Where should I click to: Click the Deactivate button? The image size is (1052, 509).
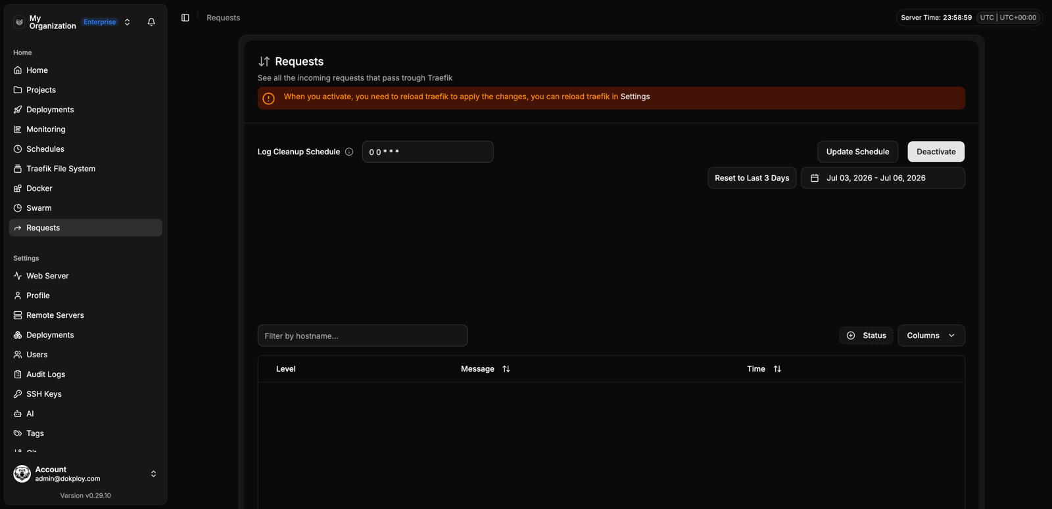(x=936, y=152)
